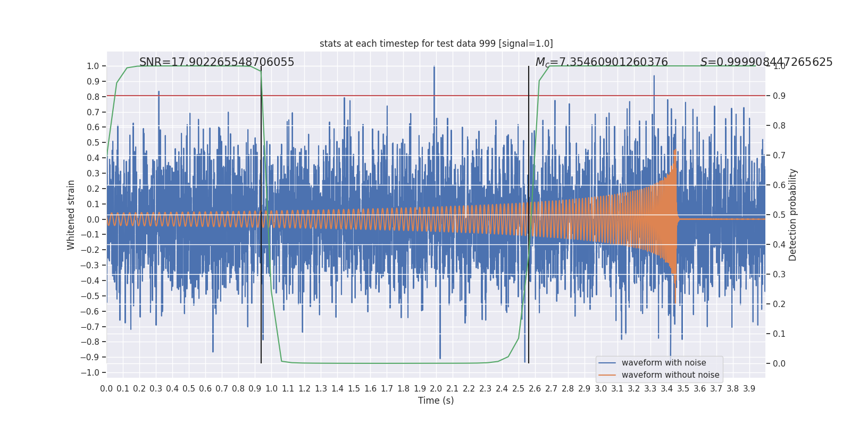This screenshot has height=425, width=851.
Task: Click the S=0.9999 annotation text
Action: pyautogui.click(x=766, y=62)
